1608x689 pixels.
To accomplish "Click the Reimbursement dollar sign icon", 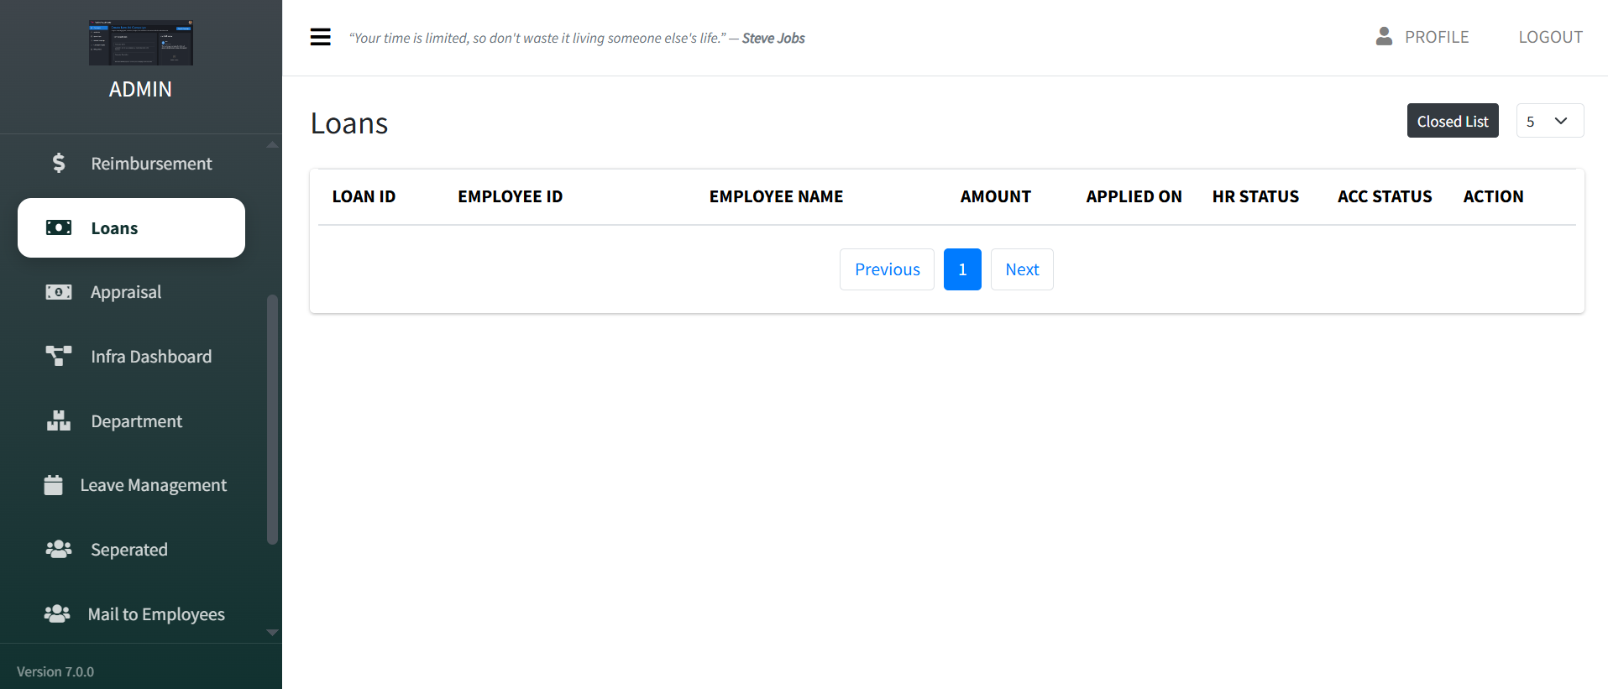I will [59, 163].
